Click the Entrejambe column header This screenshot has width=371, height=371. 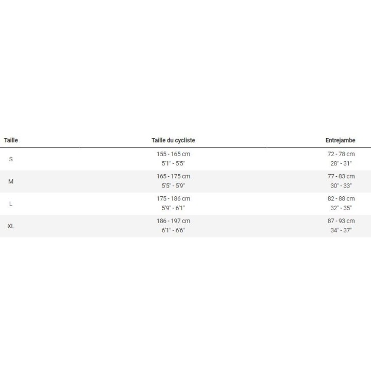pos(340,140)
